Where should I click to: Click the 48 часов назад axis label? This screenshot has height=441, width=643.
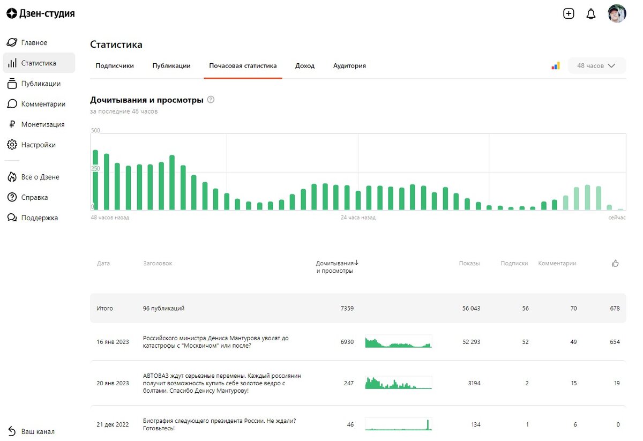click(110, 218)
